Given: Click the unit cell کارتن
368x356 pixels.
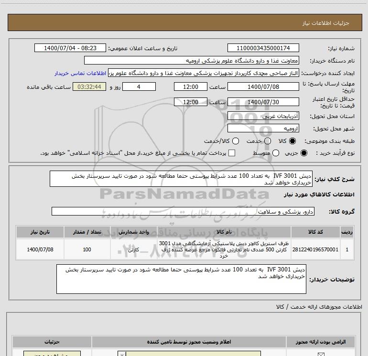Looking at the screenshot, I should point(133,249).
